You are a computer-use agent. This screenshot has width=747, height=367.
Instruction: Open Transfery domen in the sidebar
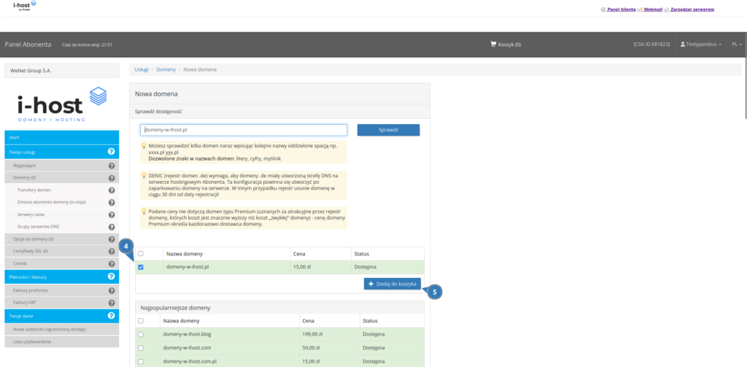(34, 190)
